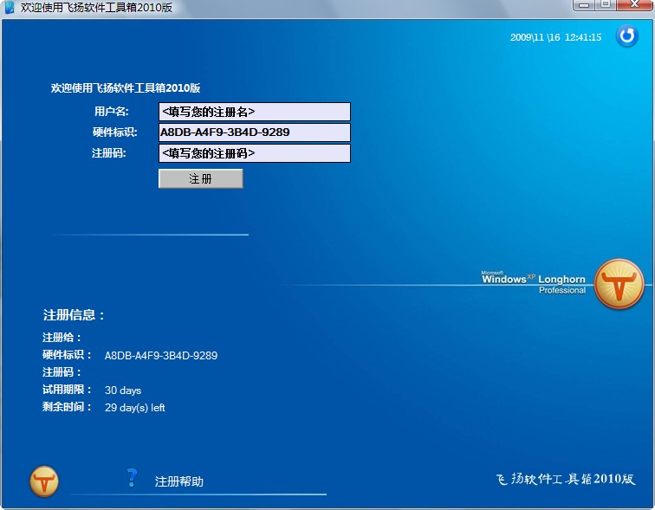Click the small bull logo at bottom left
The width and height of the screenshot is (655, 510).
coord(44,481)
